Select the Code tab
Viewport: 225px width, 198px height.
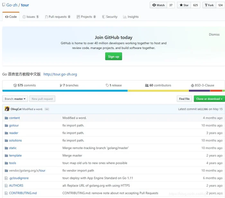[x=11, y=17]
